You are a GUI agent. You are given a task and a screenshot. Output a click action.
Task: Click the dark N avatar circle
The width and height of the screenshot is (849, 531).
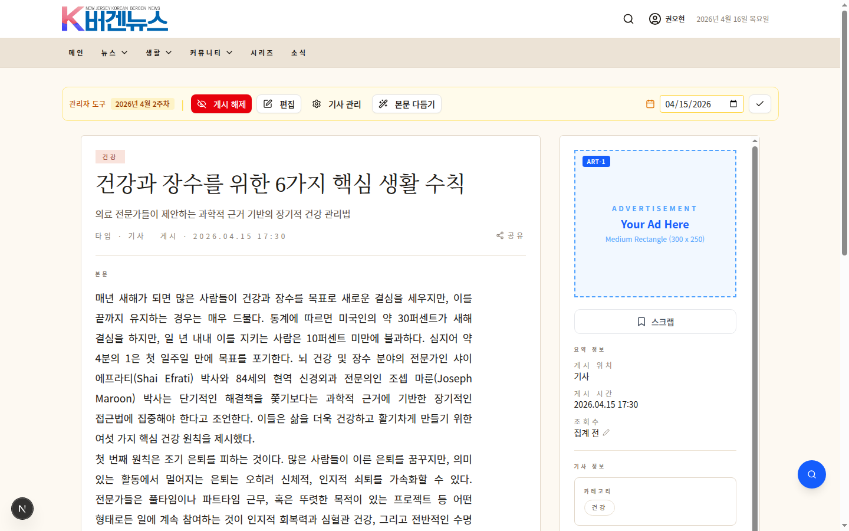pos(22,508)
